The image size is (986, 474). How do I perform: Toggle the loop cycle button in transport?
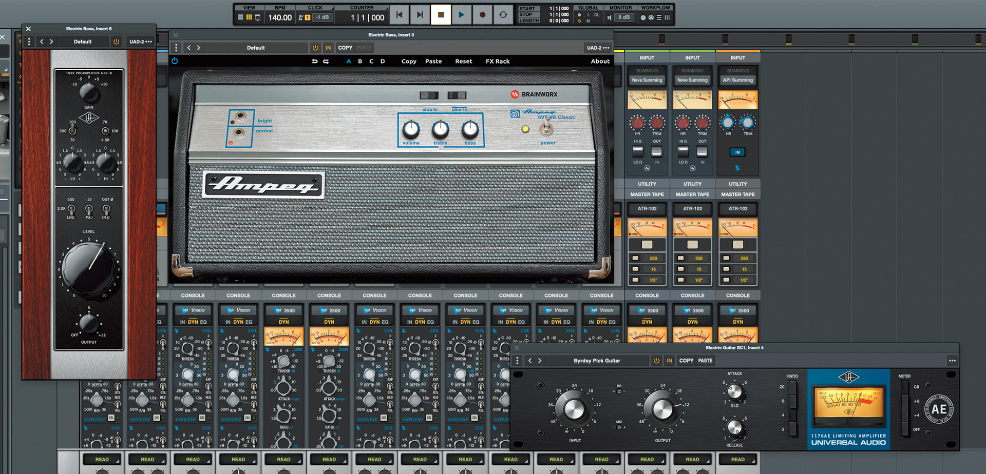coord(503,15)
